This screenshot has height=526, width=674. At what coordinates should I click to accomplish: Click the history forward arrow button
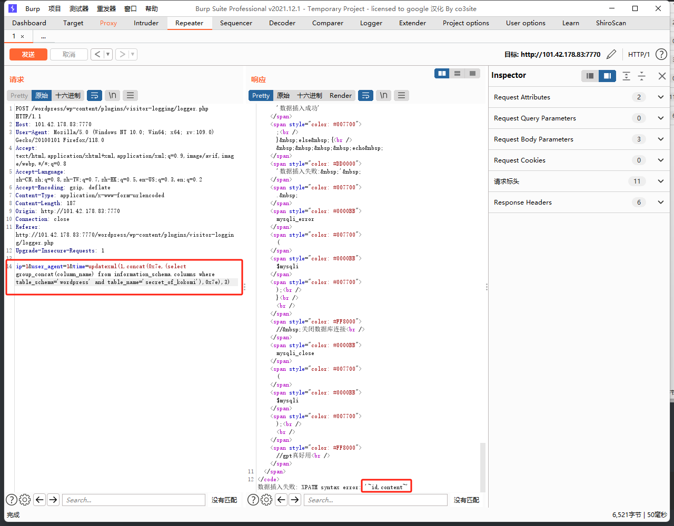(x=122, y=54)
